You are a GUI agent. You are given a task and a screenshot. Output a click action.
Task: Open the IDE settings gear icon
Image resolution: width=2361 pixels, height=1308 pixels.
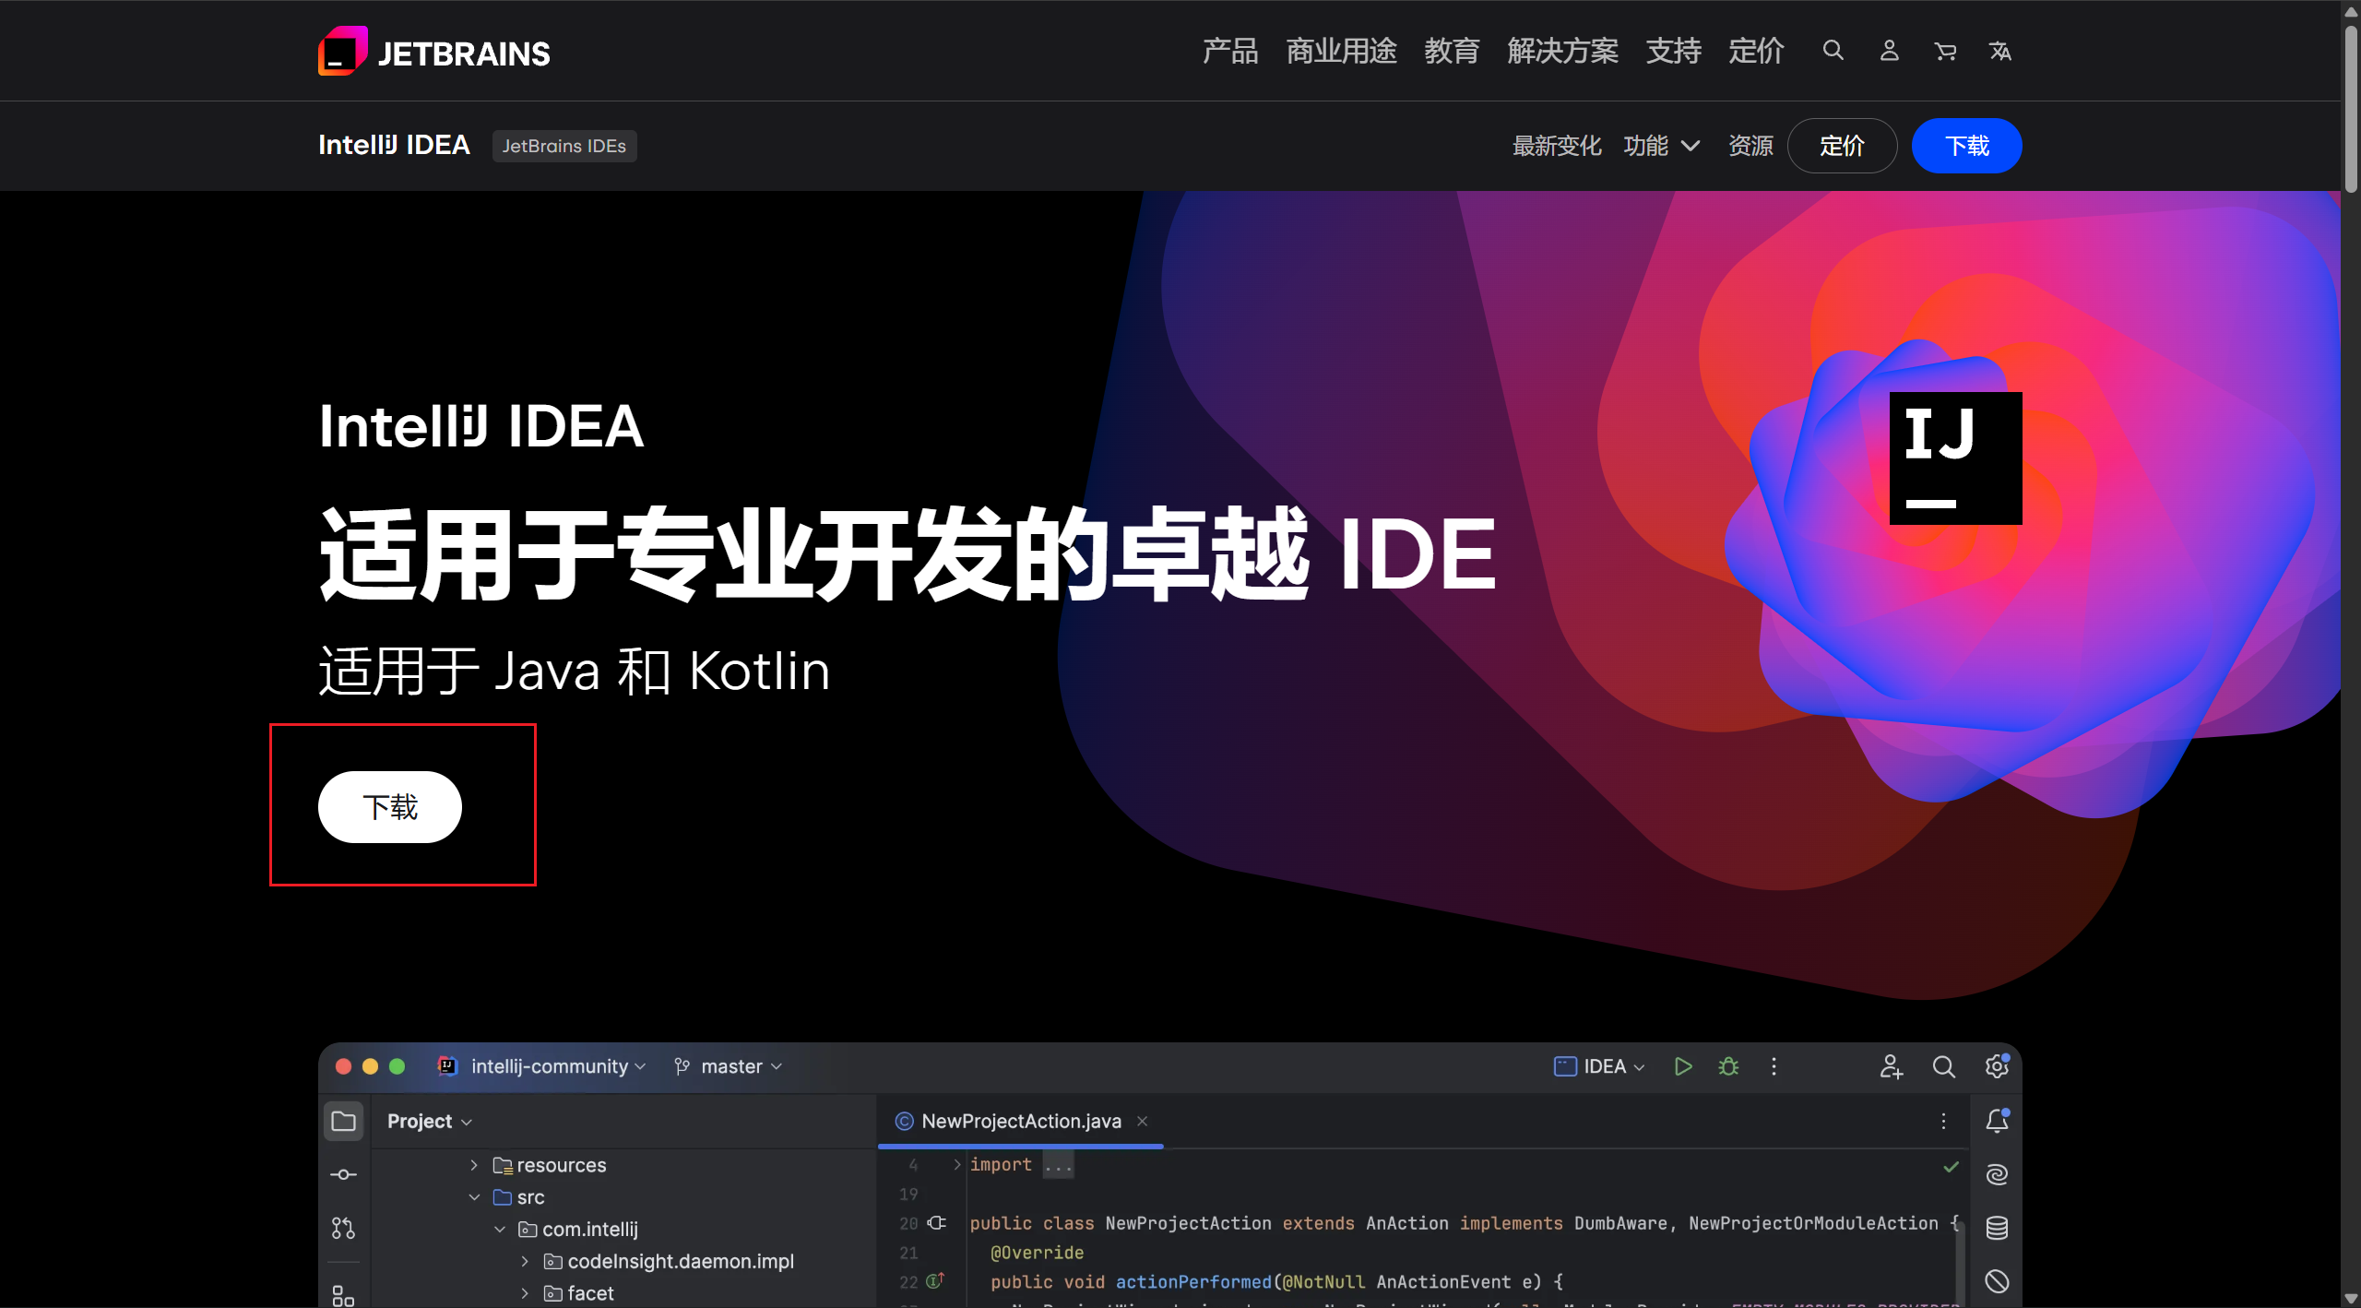point(1997,1066)
